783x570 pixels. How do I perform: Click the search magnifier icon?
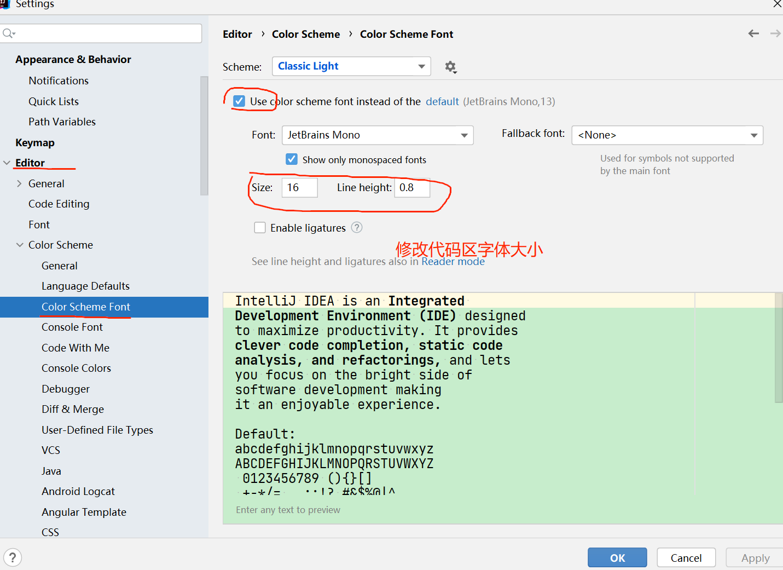pos(9,33)
